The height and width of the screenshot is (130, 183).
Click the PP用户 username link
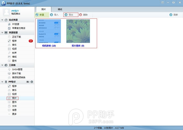tap(15, 11)
